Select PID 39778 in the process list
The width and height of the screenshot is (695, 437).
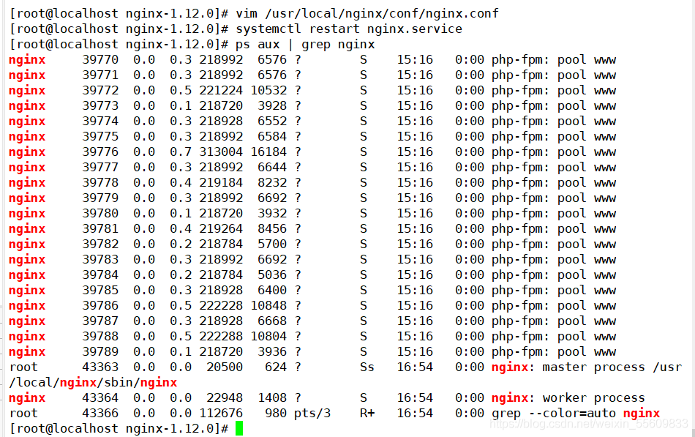(100, 183)
